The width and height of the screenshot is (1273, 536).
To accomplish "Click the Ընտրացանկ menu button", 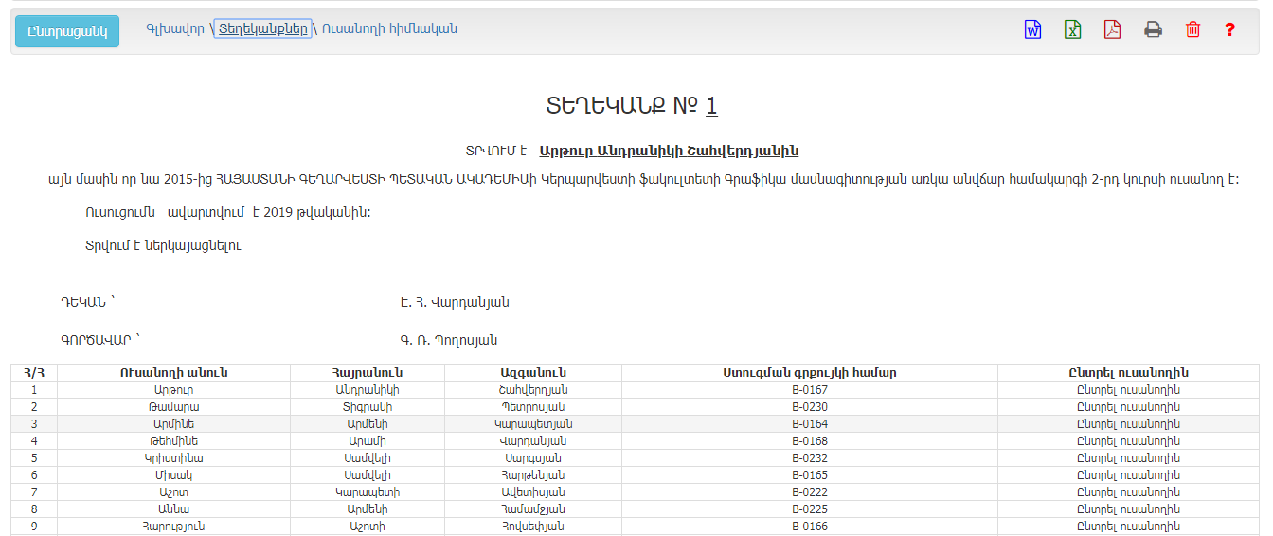I will [x=67, y=31].
